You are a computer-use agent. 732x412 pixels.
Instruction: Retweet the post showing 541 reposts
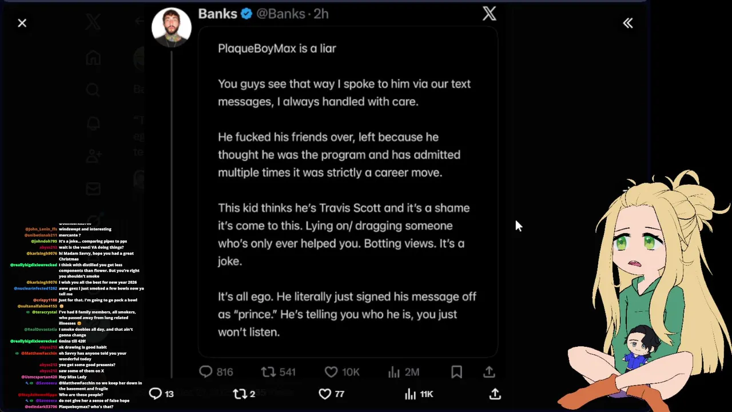coord(268,372)
